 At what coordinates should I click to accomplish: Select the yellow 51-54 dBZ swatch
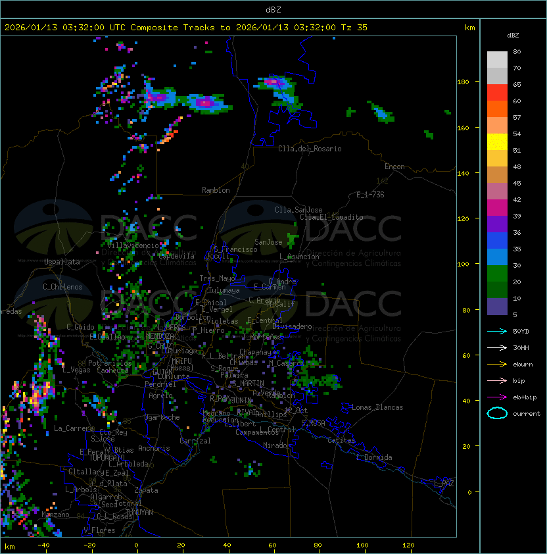click(x=497, y=141)
